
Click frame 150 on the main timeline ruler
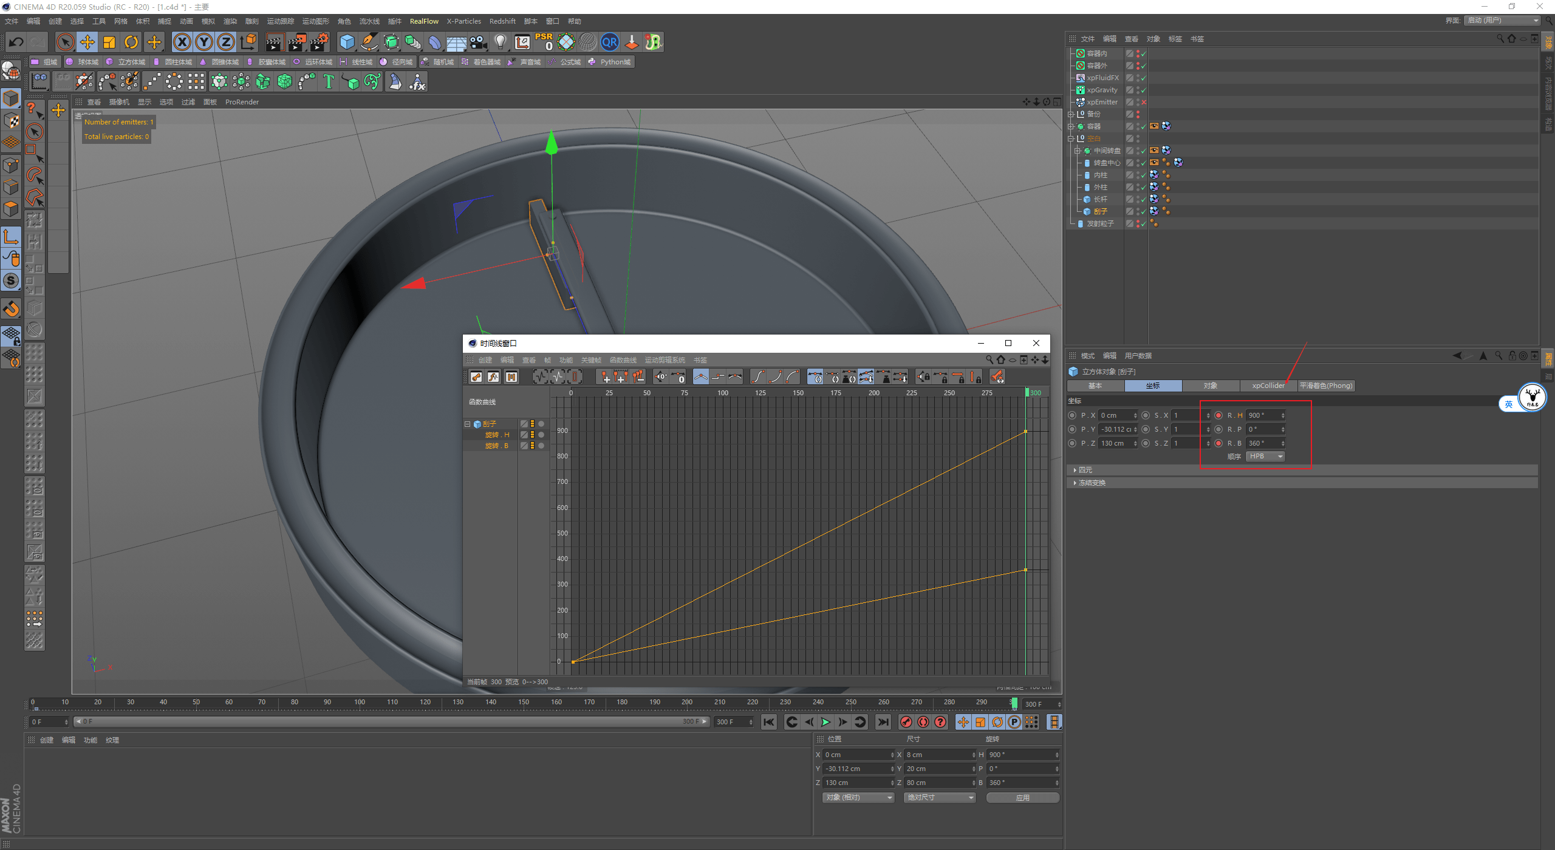[523, 702]
